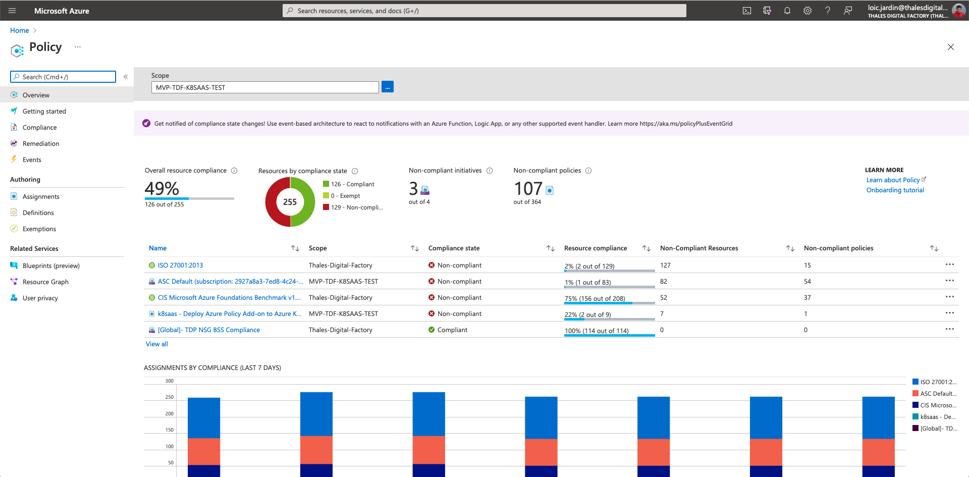This screenshot has height=477, width=969.
Task: Collapse the left navigation pane chevron
Action: click(x=126, y=77)
